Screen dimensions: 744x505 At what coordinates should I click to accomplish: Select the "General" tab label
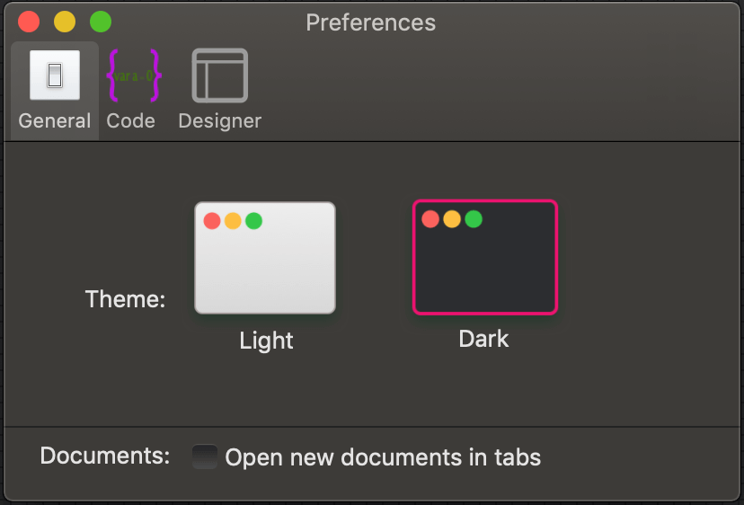55,121
